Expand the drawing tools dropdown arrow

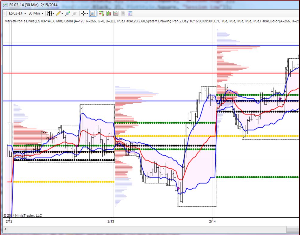coord(62,13)
